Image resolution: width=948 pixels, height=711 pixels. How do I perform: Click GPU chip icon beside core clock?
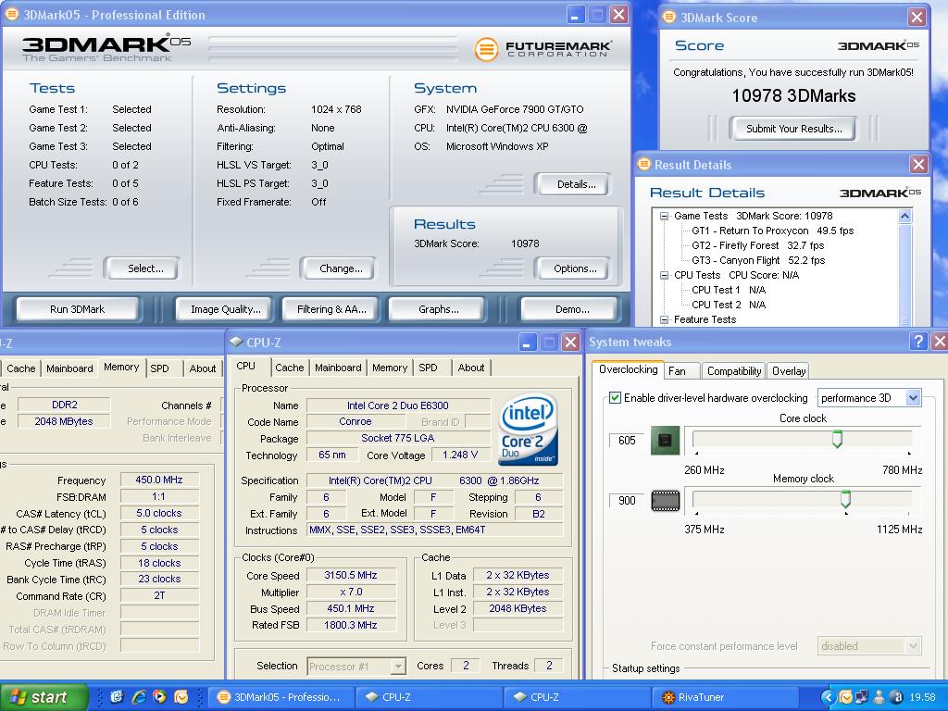tap(665, 440)
